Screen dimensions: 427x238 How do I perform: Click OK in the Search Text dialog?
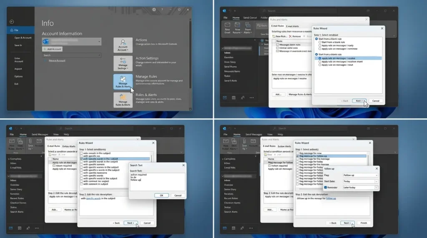click(x=161, y=195)
